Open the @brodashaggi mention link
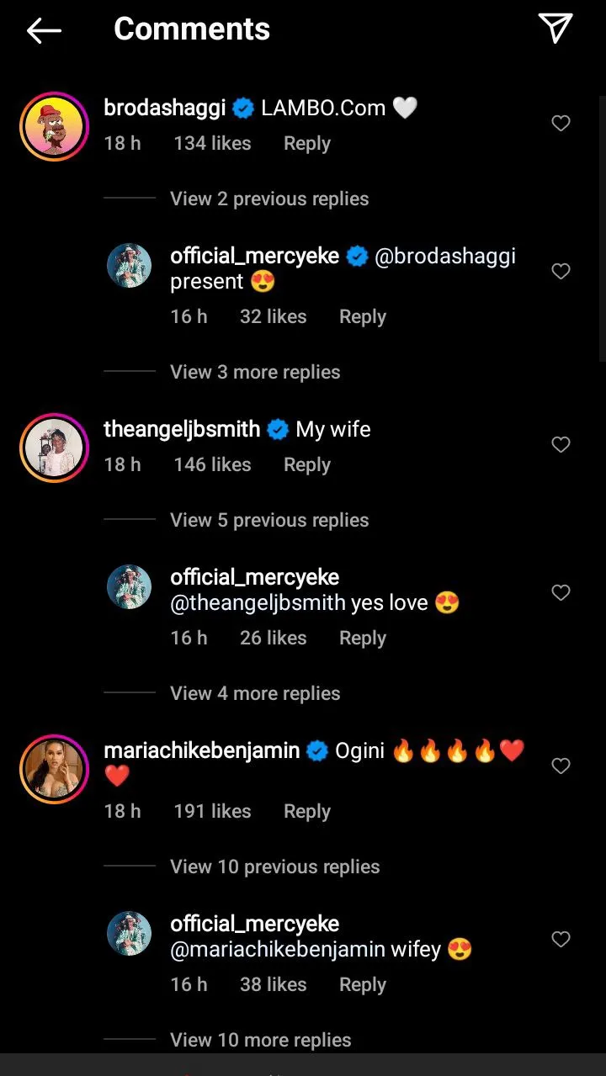 click(444, 257)
